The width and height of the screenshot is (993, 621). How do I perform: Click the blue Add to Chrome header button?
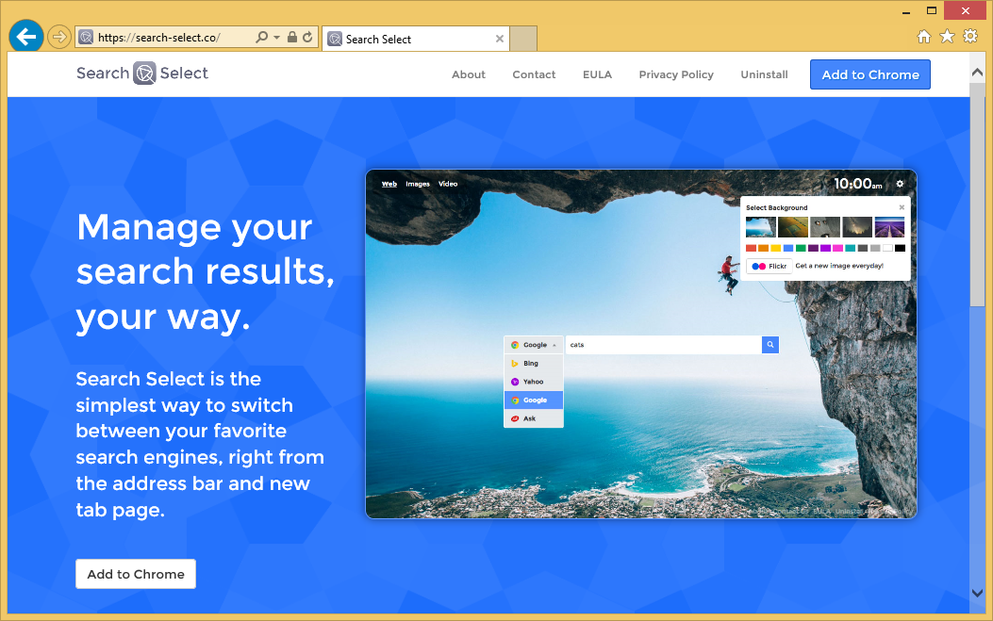[870, 74]
